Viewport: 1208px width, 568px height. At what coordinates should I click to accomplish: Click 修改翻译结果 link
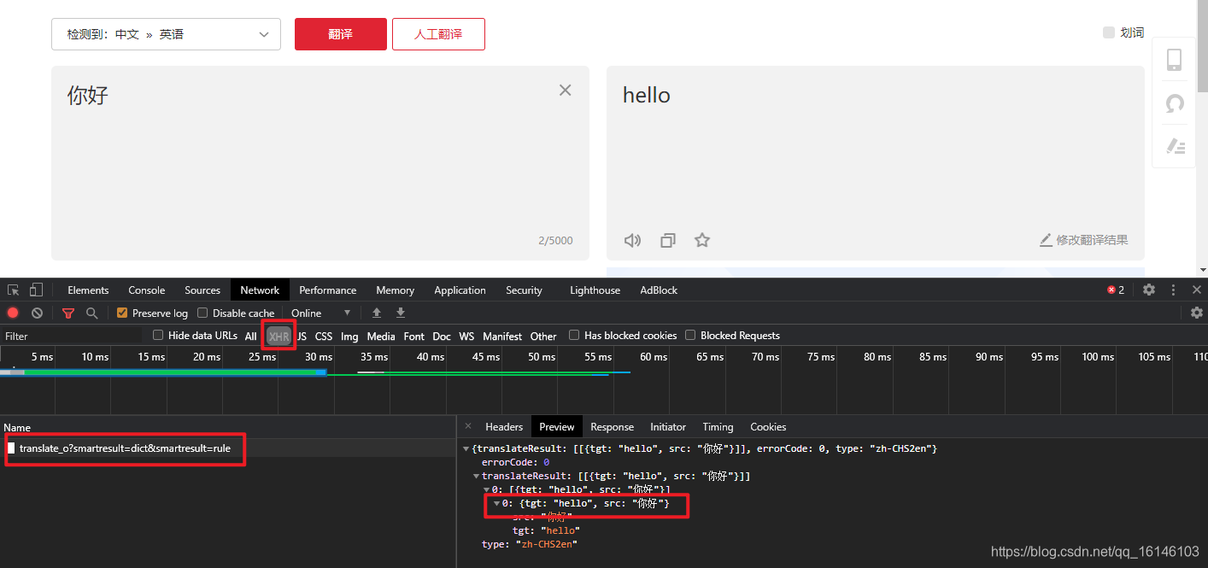(x=1083, y=240)
